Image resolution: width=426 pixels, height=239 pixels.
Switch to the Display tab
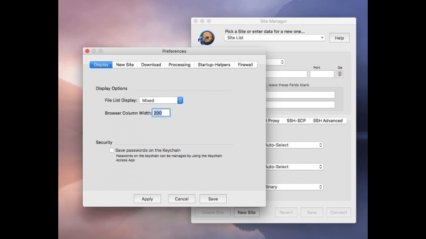click(101, 65)
